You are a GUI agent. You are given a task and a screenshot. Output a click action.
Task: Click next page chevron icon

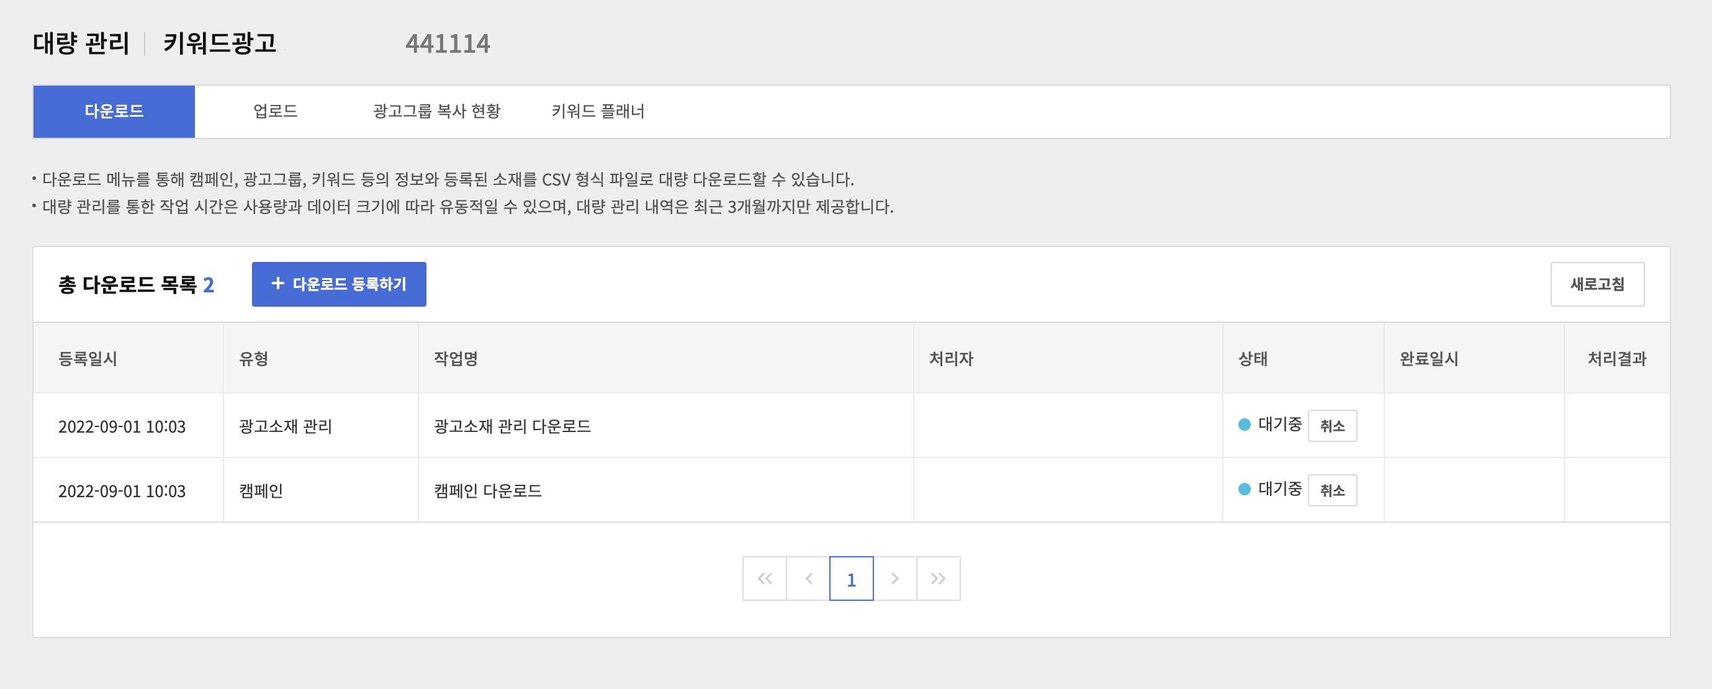894,579
